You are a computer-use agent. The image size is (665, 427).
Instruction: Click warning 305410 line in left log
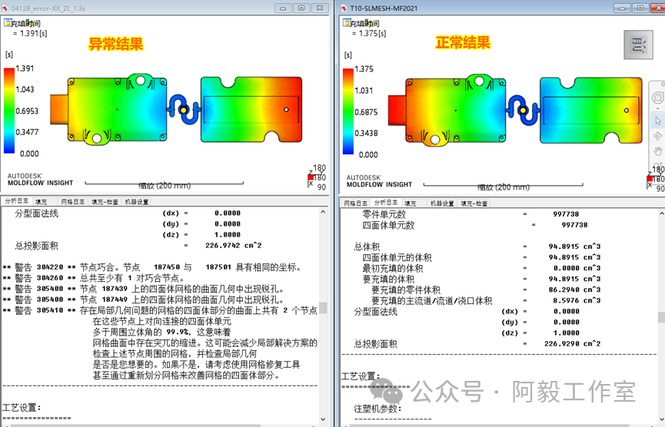(x=160, y=310)
